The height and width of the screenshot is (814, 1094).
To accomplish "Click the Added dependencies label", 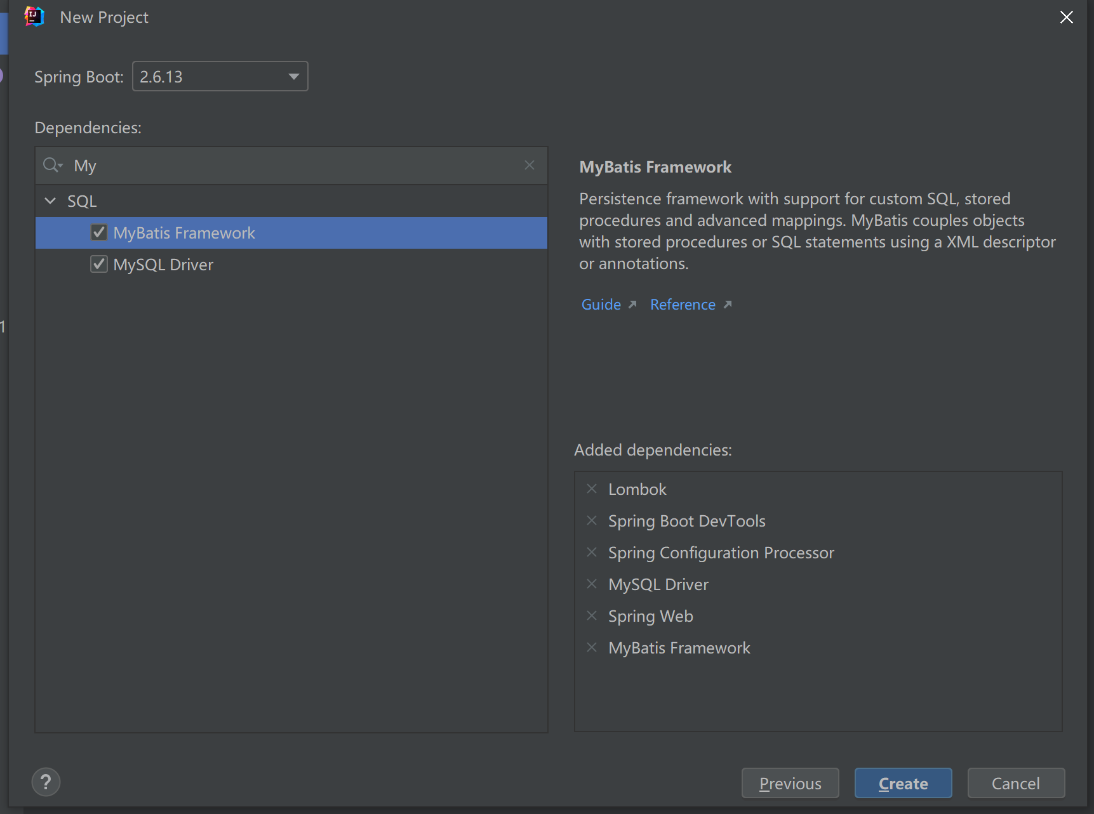I will 653,450.
